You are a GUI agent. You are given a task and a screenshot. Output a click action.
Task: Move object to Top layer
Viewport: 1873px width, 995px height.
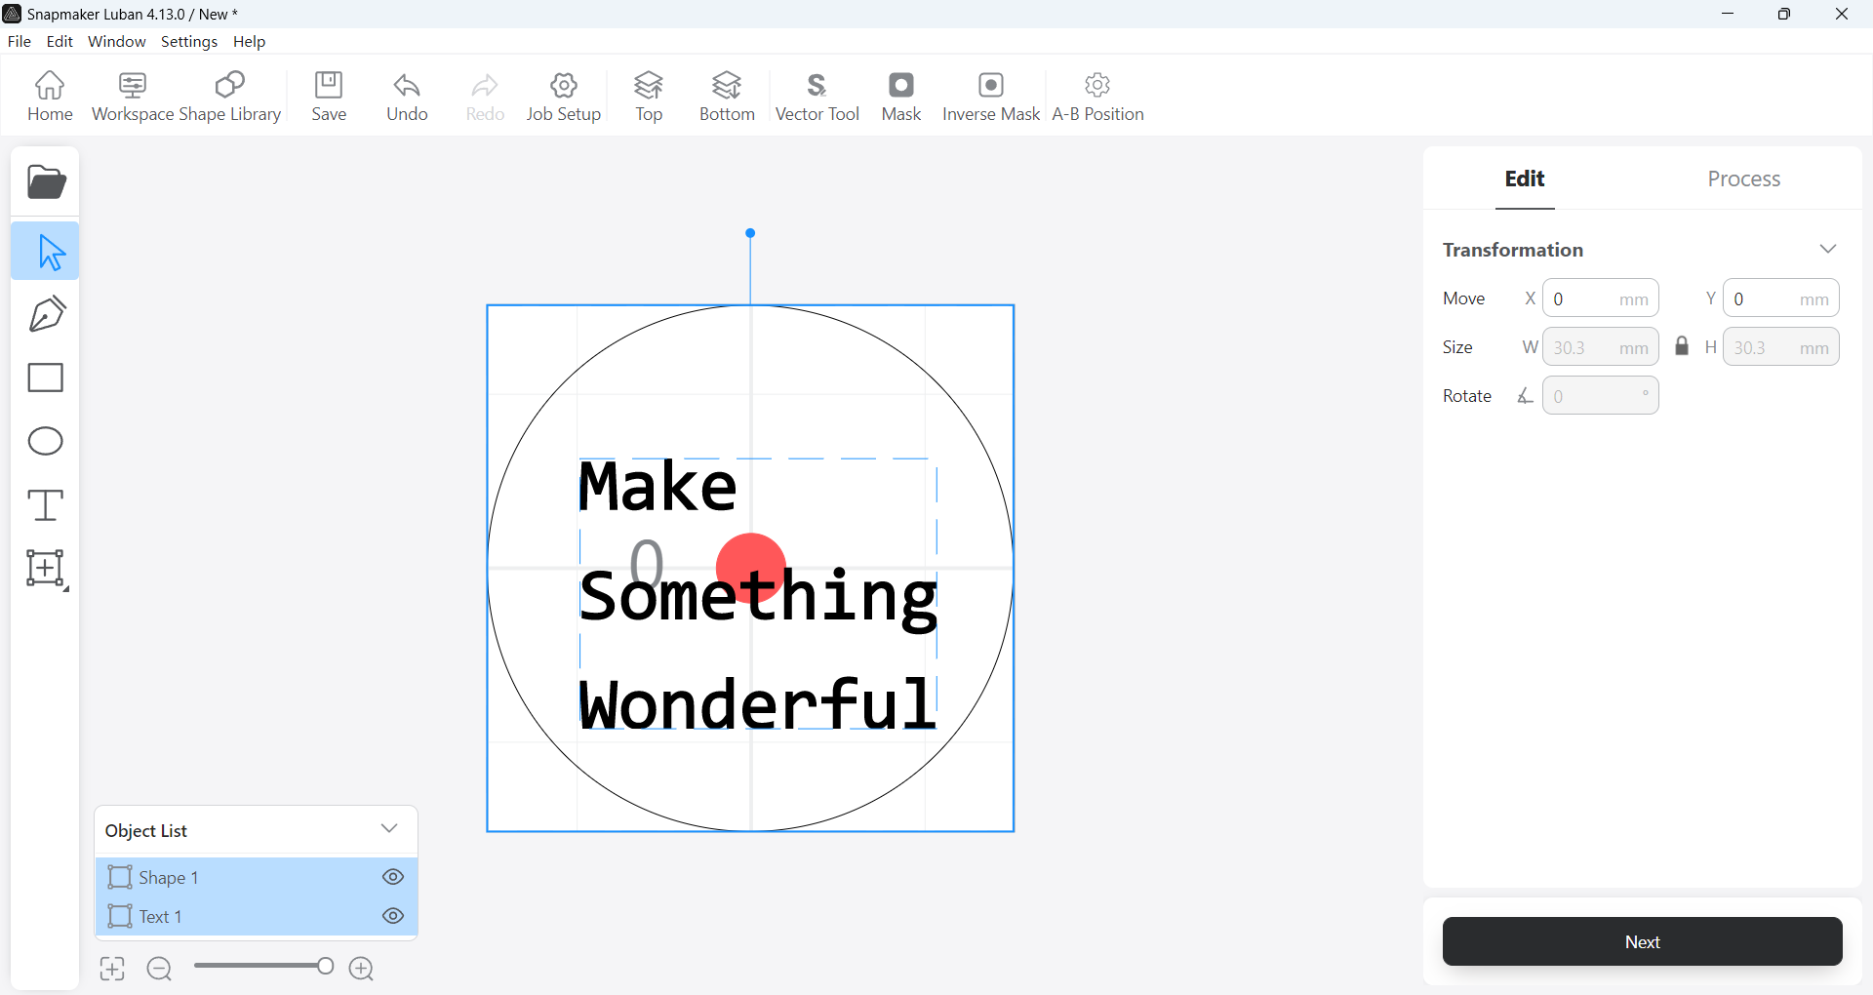click(649, 97)
